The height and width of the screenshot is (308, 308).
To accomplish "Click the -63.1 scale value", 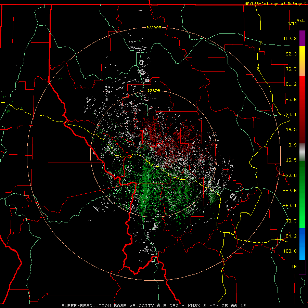I will tap(290, 206).
